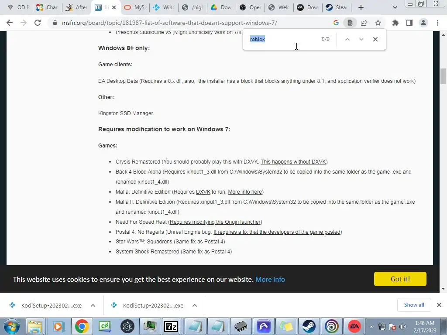Go back to previous page

10,23
